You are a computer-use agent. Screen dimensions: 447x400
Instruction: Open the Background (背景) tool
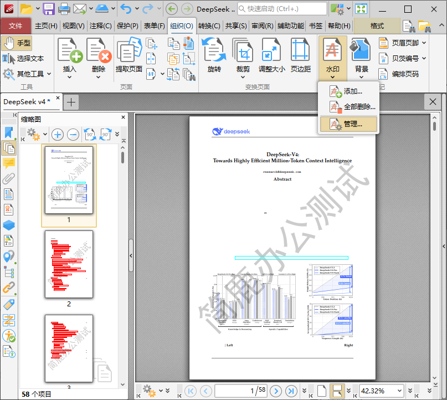(x=361, y=54)
